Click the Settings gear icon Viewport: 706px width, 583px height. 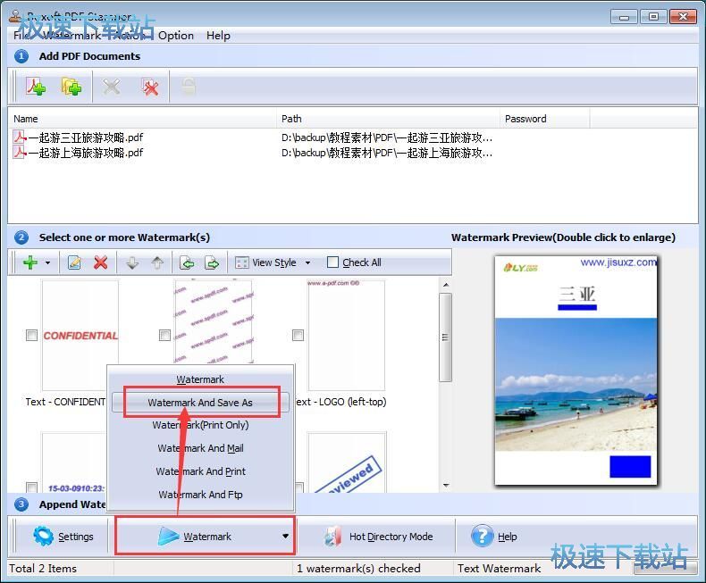[x=43, y=536]
